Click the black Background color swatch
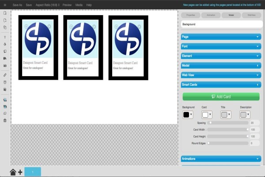Screen dimensions: 265x177 pyautogui.click(x=186, y=115)
